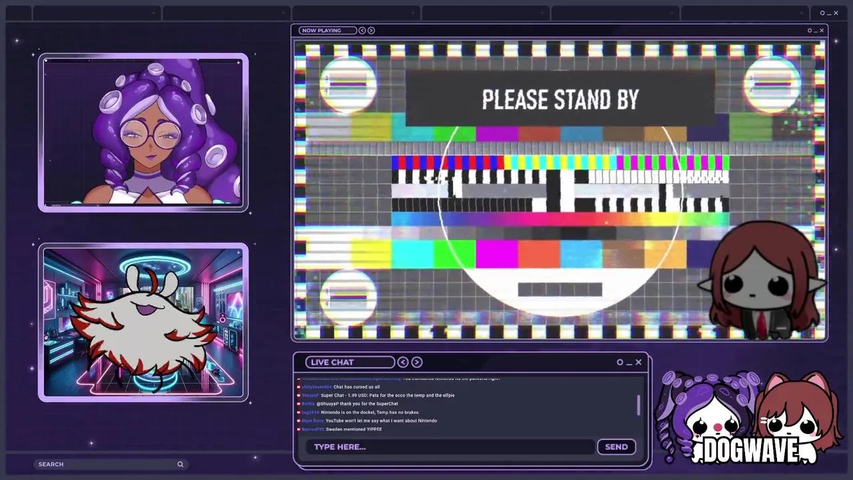Click the Send button in Live Chat

coord(616,447)
